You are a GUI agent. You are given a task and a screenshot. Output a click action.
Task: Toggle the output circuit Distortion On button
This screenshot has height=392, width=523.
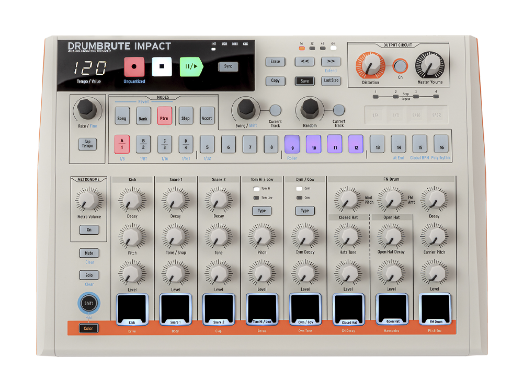(400, 66)
